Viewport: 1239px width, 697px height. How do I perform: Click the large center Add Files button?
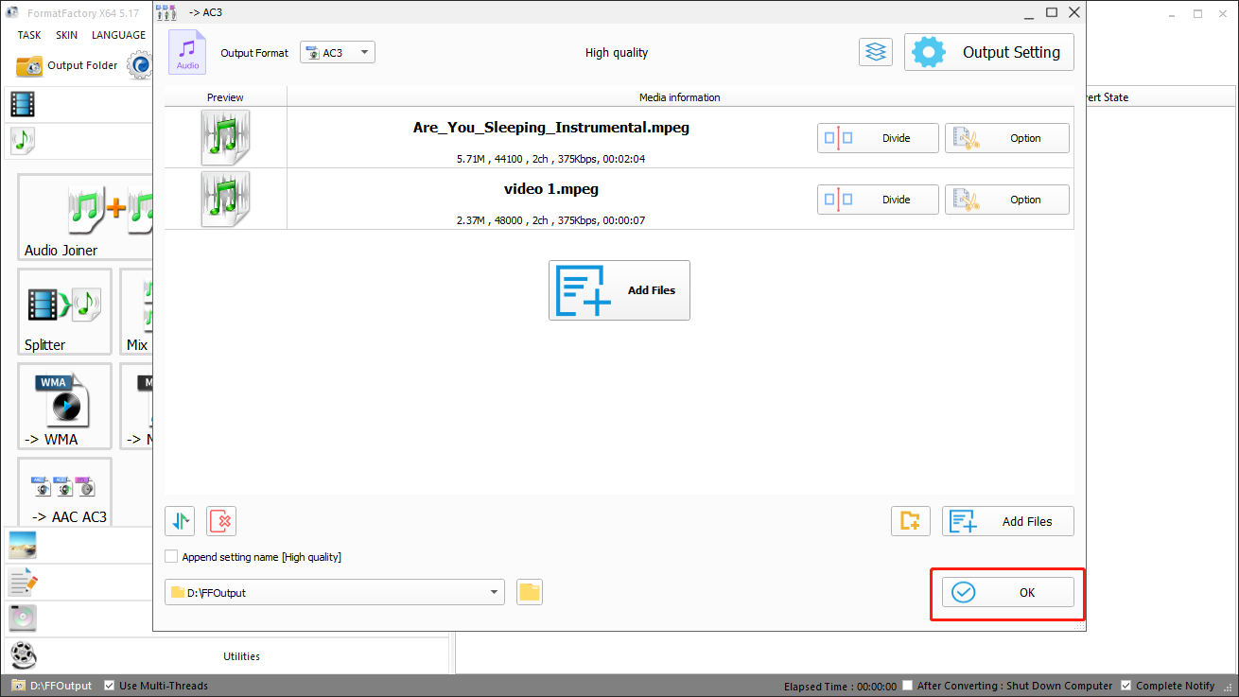point(619,290)
